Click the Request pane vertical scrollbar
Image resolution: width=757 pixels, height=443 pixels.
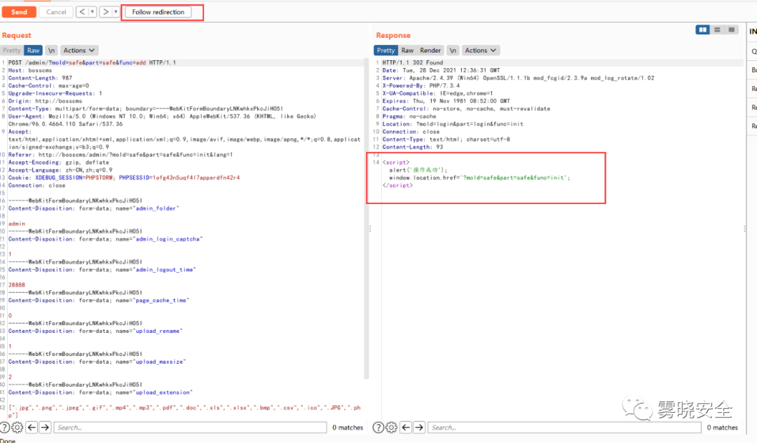coord(367,219)
